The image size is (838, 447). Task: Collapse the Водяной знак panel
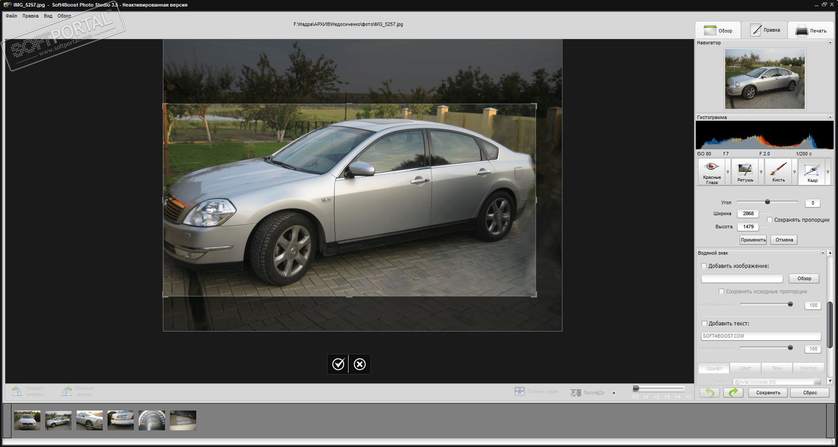(823, 252)
